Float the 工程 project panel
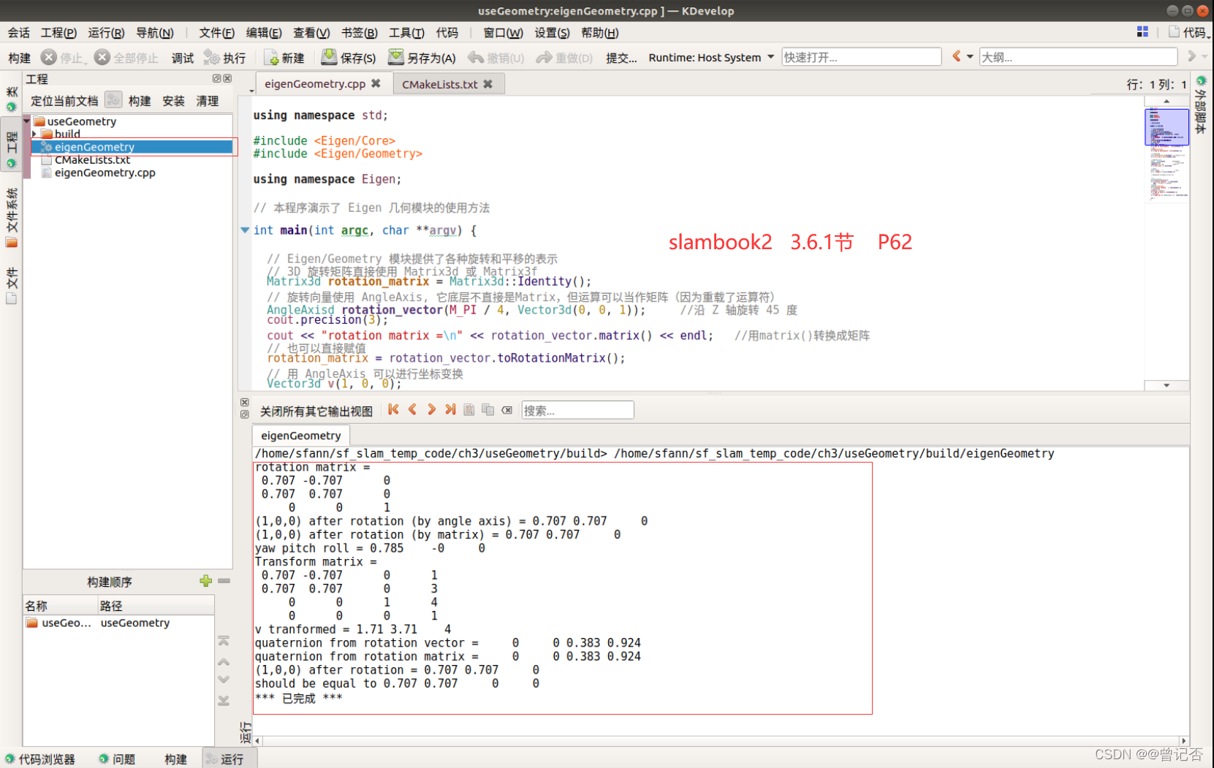The height and width of the screenshot is (768, 1214). (x=216, y=78)
